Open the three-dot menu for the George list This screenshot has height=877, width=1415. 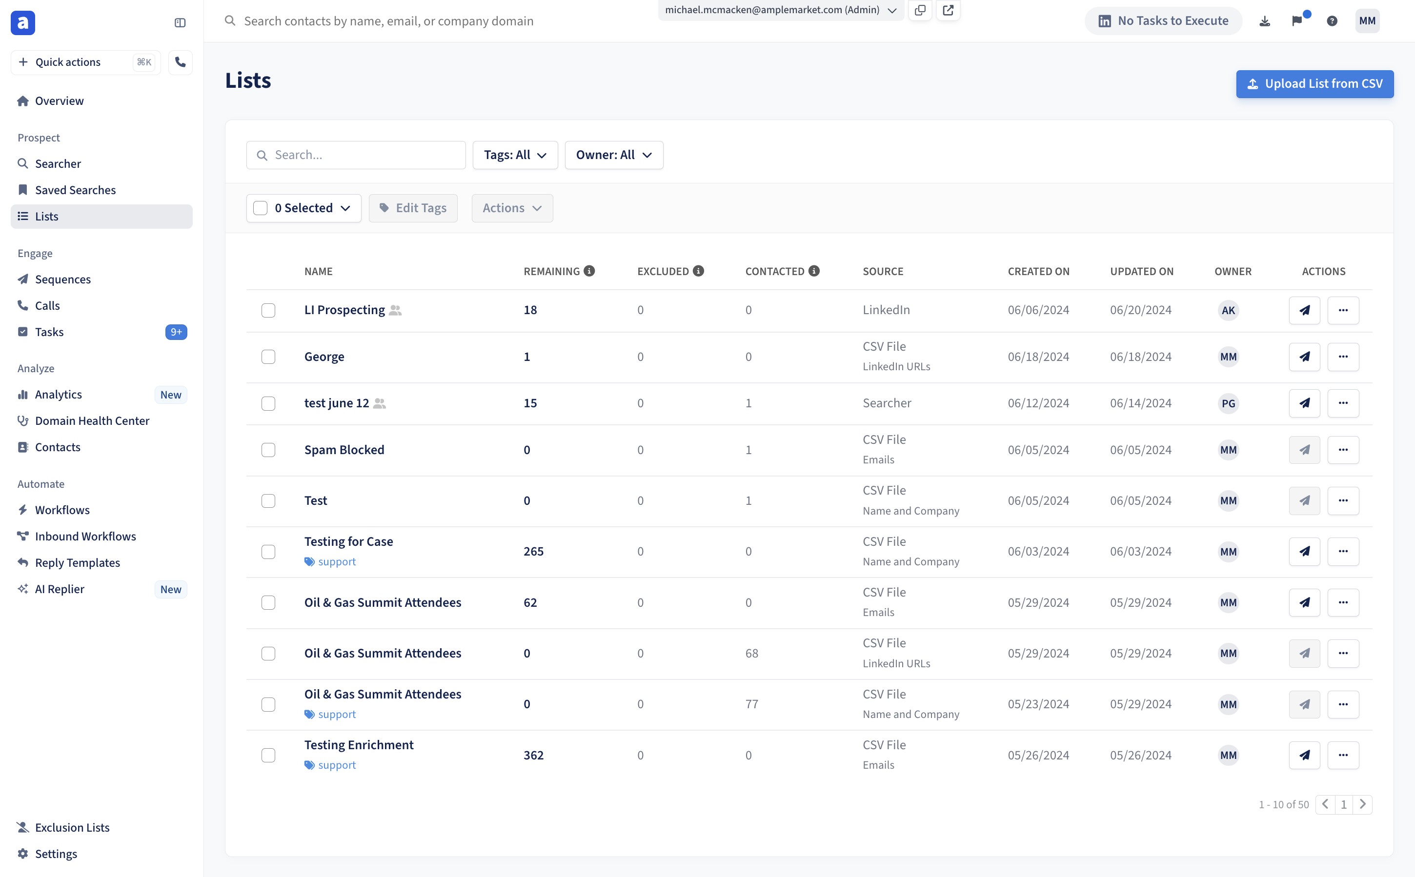tap(1343, 357)
